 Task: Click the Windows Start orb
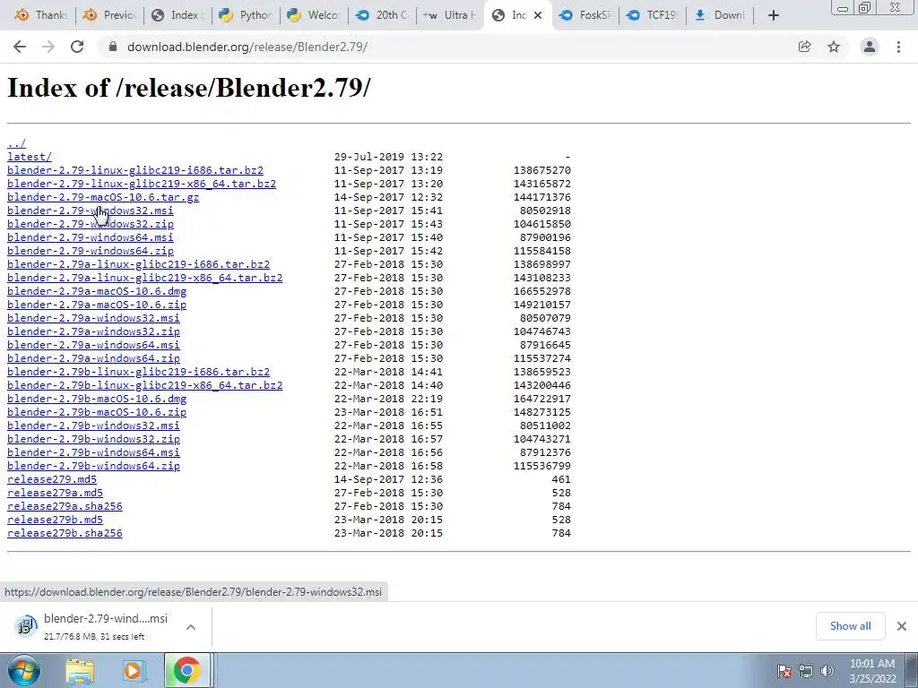[22, 670]
